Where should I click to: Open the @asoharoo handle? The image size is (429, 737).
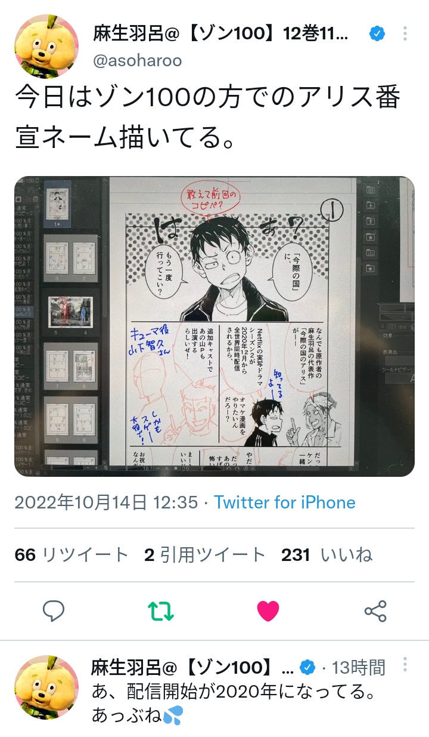pos(138,60)
